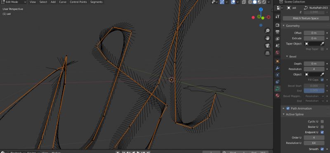Image resolution: width=330 pixels, height=153 pixels.
Task: Switch to rendered viewport shading
Action: [x=264, y=2]
